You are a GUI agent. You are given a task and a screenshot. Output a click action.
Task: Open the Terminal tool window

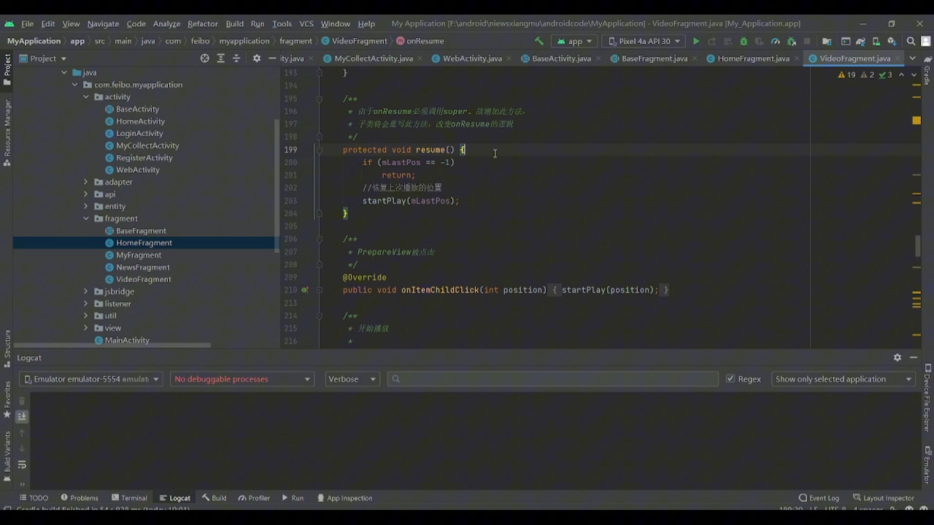click(x=129, y=498)
